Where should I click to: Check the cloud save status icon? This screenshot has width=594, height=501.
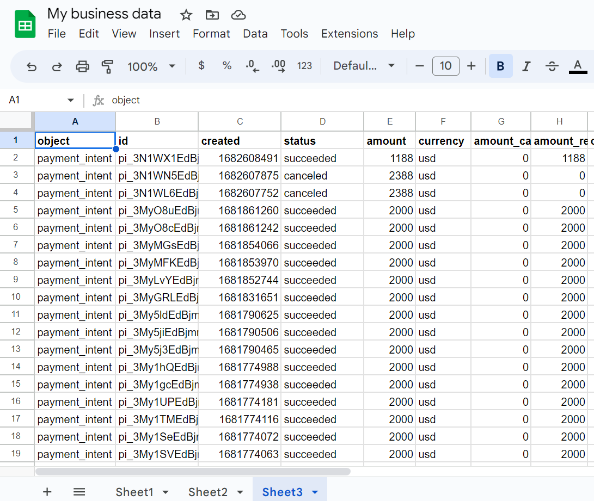tap(238, 15)
